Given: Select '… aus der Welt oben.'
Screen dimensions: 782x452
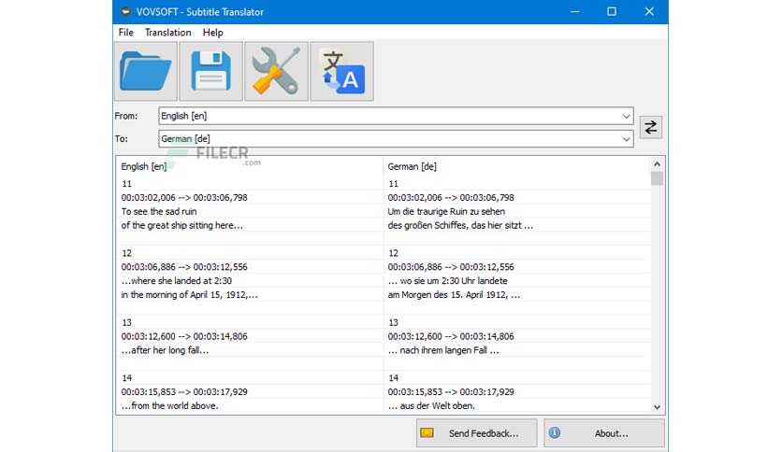Looking at the screenshot, I should click(431, 405).
